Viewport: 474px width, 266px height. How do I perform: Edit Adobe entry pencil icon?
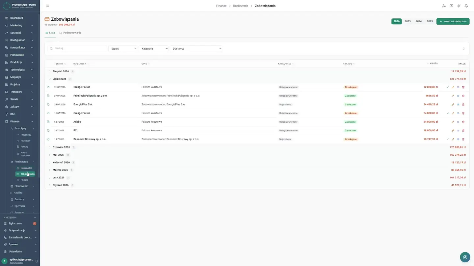(x=453, y=122)
